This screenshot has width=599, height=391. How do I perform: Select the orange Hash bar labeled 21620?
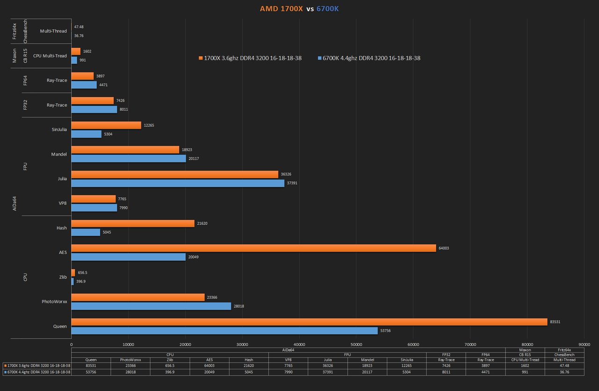point(132,223)
